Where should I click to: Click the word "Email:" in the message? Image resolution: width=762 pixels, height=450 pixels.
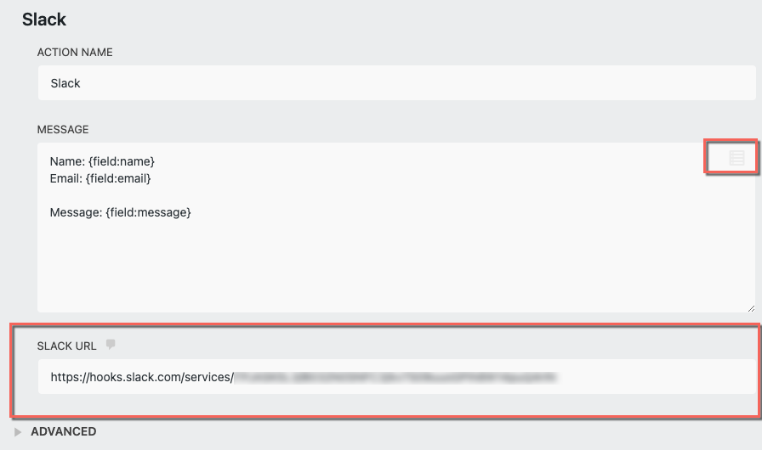66,178
